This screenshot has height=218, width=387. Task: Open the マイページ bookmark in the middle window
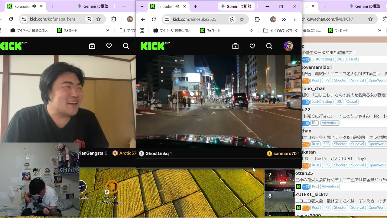click(x=173, y=31)
